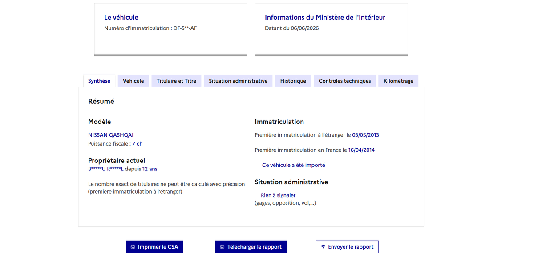This screenshot has height=261, width=534.
Task: Open the Titulaire et Titre tab
Action: (177, 81)
